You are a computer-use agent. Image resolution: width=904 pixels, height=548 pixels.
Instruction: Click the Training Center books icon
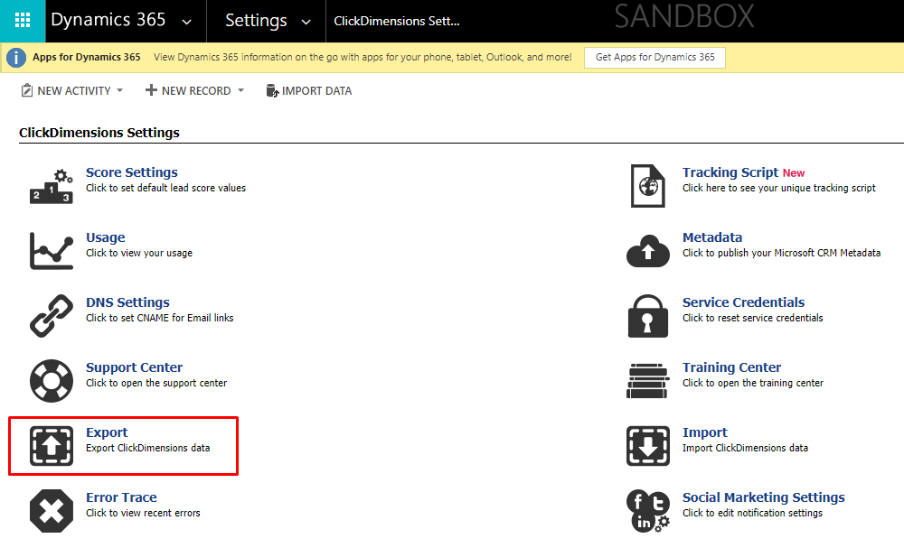tap(648, 381)
